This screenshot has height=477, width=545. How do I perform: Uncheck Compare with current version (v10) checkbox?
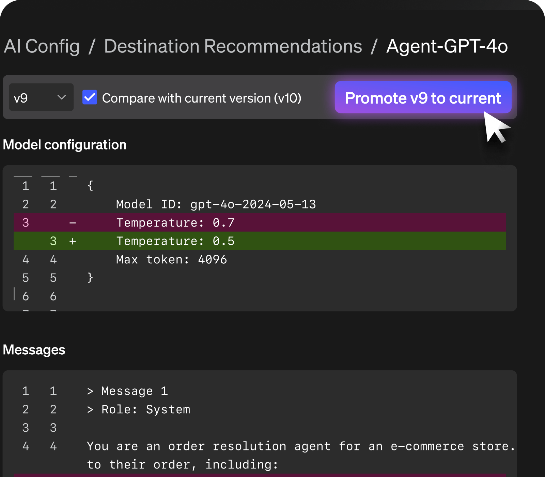[x=90, y=97]
